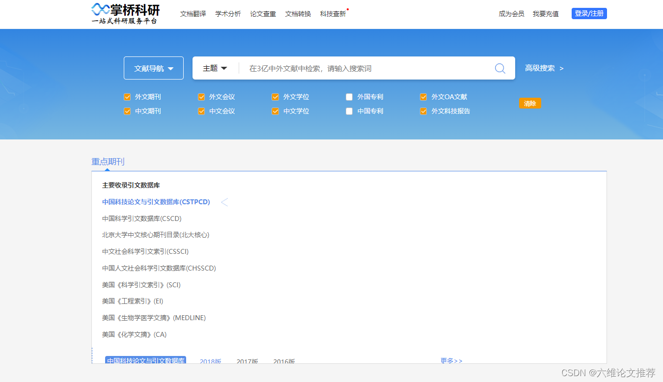Click 成为会员 link
663x382 pixels.
[x=511, y=14]
